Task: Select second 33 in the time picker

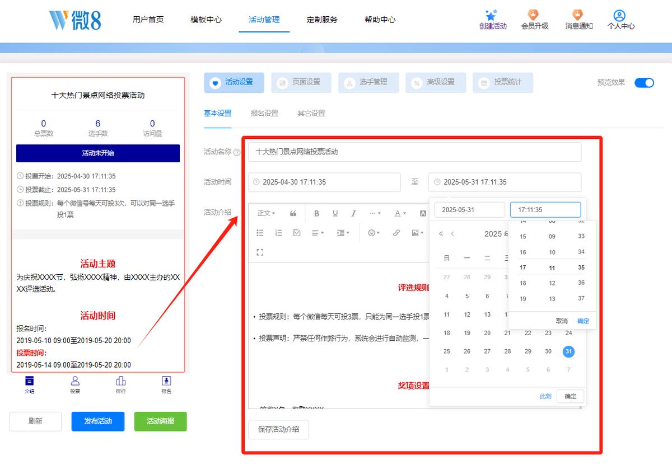Action: tap(581, 237)
